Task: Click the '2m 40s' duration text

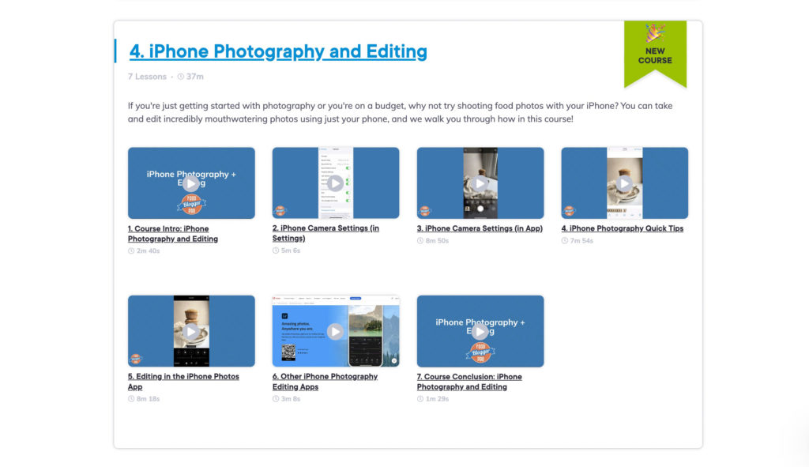Action: pos(148,250)
